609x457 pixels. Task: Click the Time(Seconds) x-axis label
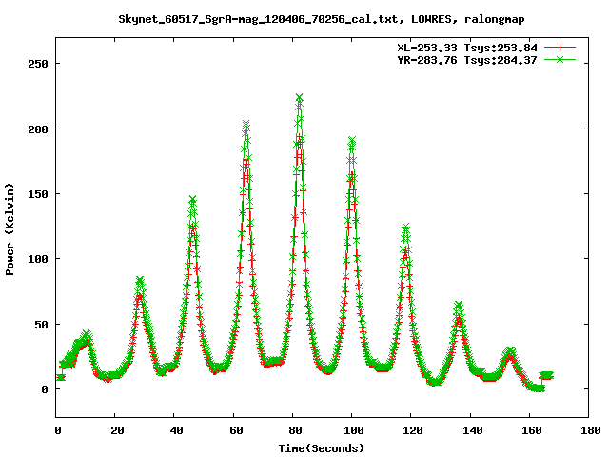322,448
